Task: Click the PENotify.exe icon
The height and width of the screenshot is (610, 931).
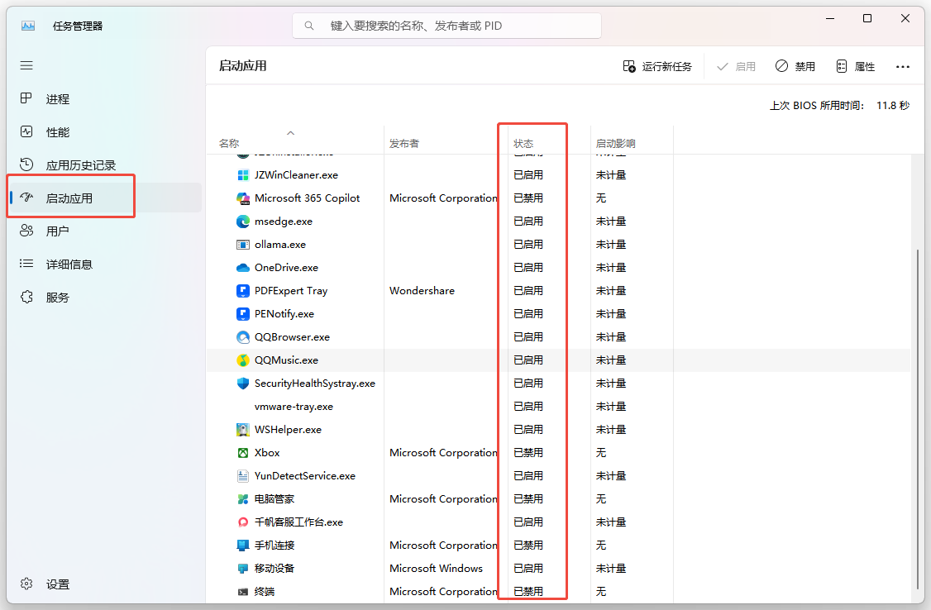Action: (243, 314)
